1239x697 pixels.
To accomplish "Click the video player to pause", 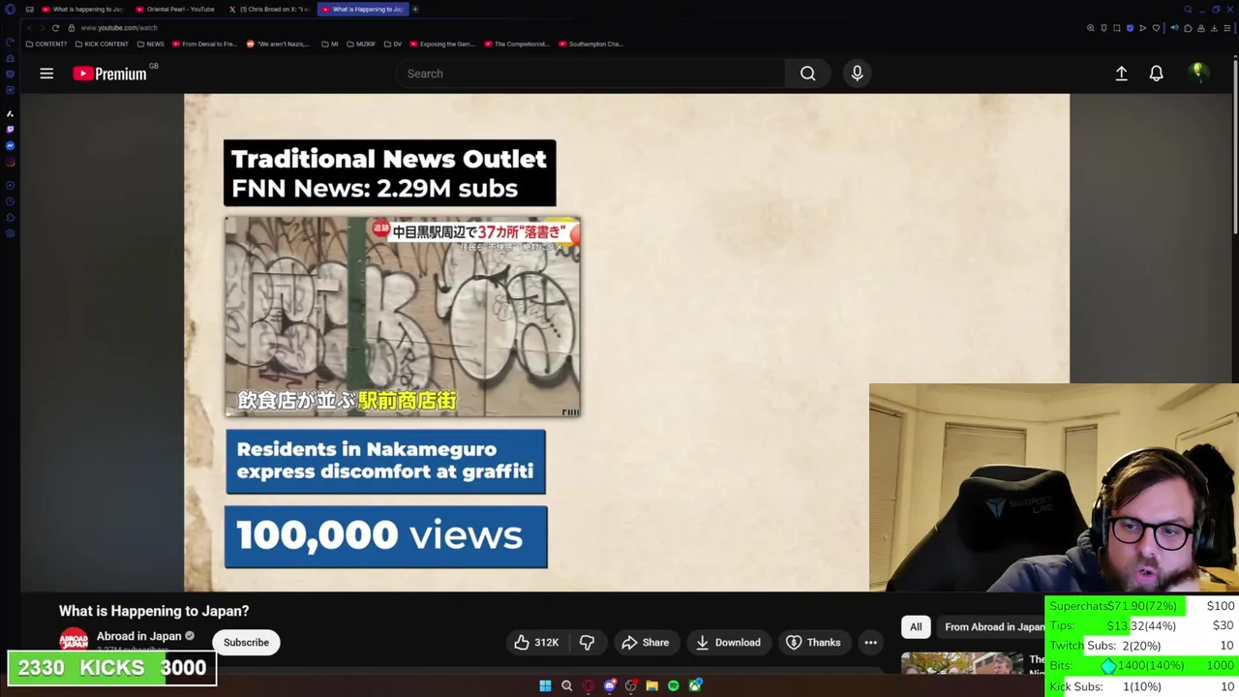I will click(x=626, y=342).
